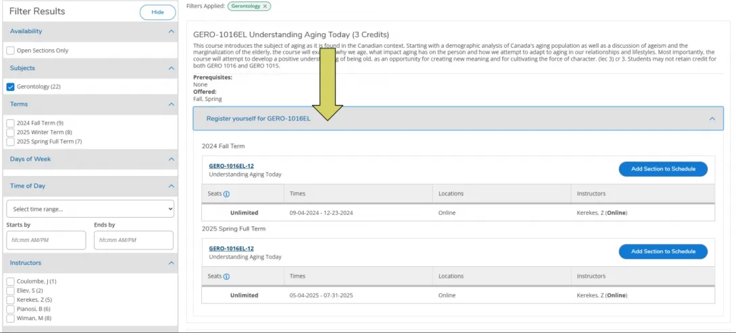Open the 2024 Fall GERO-1016EL-12 section link

coord(231,166)
